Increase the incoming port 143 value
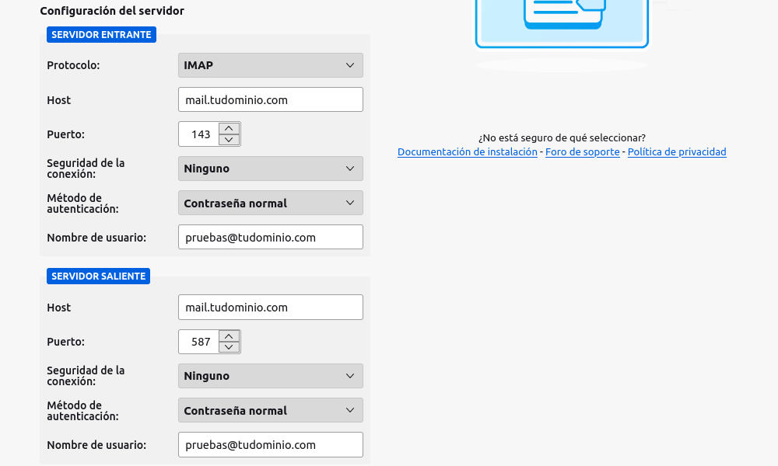 [x=229, y=128]
